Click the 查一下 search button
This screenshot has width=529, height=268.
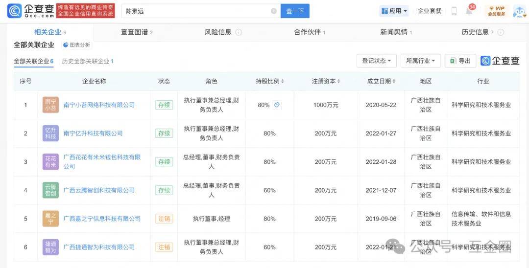click(x=295, y=11)
